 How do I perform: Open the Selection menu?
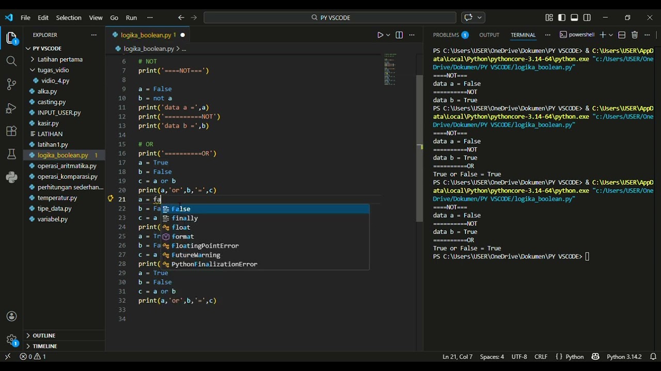[x=69, y=18]
